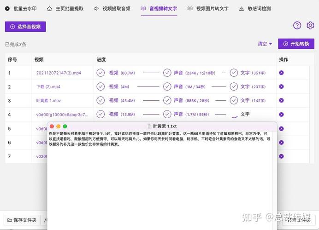This screenshot has width=319, height=230.
Task: Close the 叶黄素 1.txt window
Action: tap(52, 126)
